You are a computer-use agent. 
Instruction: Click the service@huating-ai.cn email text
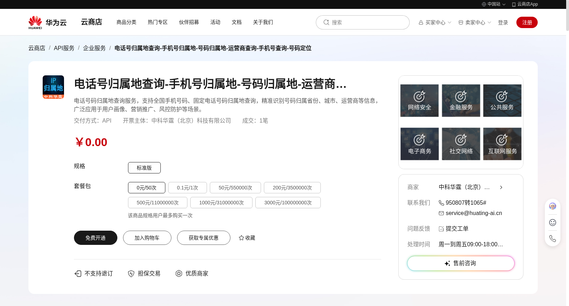click(x=474, y=213)
